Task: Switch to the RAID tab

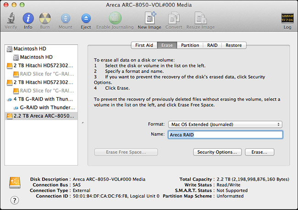Action: [212, 45]
